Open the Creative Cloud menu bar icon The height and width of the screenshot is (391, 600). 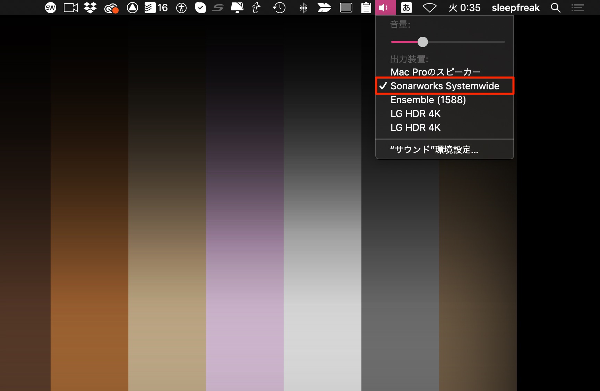111,8
